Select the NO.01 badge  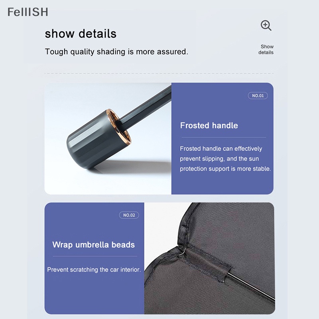point(258,96)
